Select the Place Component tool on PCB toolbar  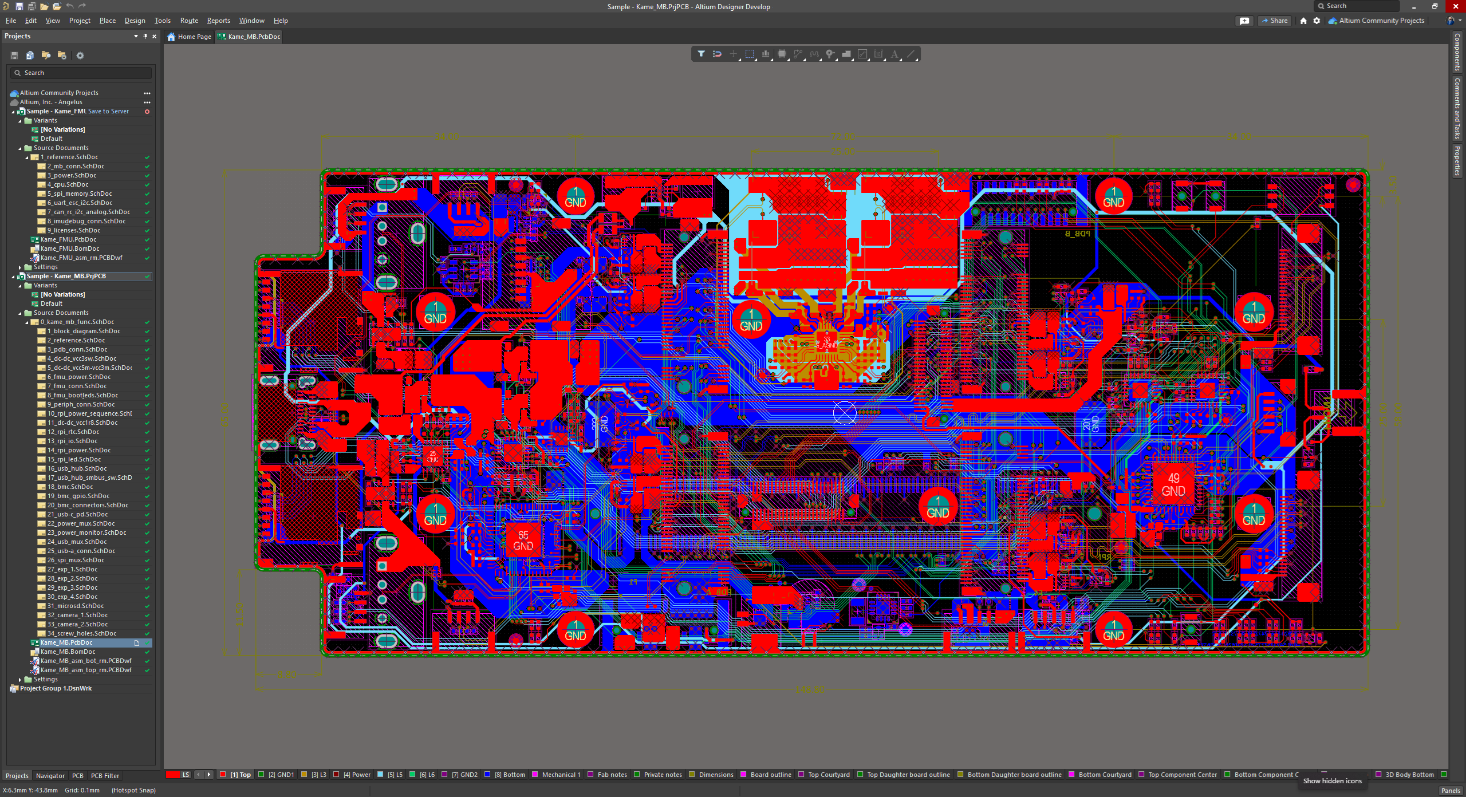click(x=782, y=54)
